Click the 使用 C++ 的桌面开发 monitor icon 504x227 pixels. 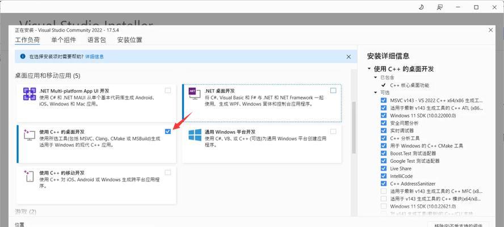pos(30,134)
